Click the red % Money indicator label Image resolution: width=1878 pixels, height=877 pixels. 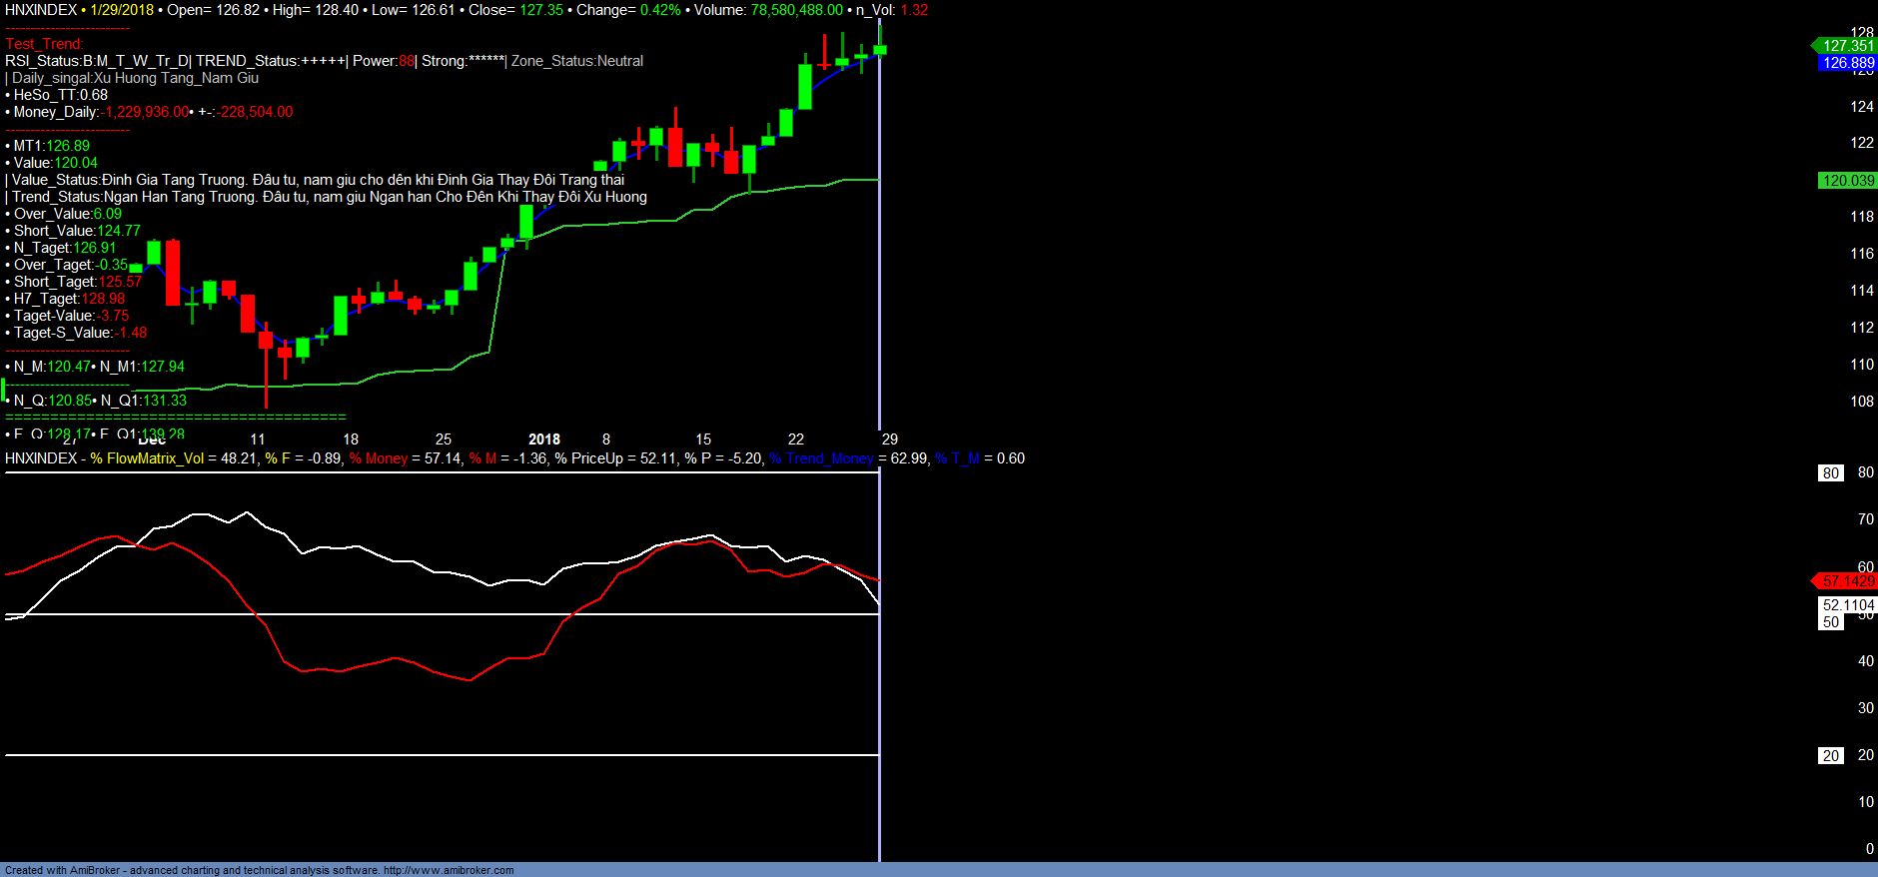[x=379, y=458]
